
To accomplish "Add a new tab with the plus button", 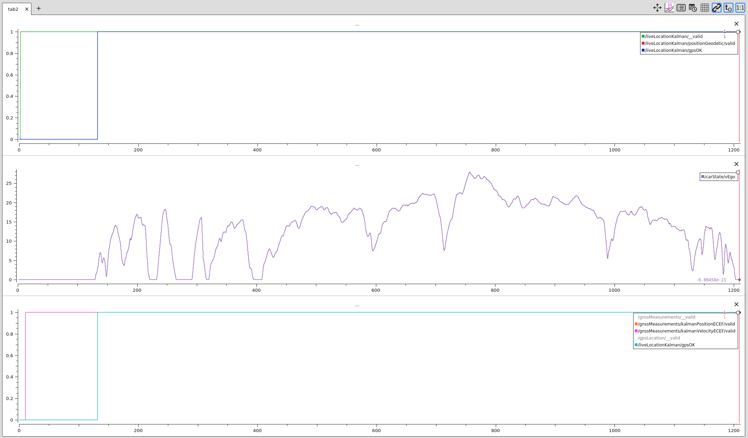I will pyautogui.click(x=38, y=8).
